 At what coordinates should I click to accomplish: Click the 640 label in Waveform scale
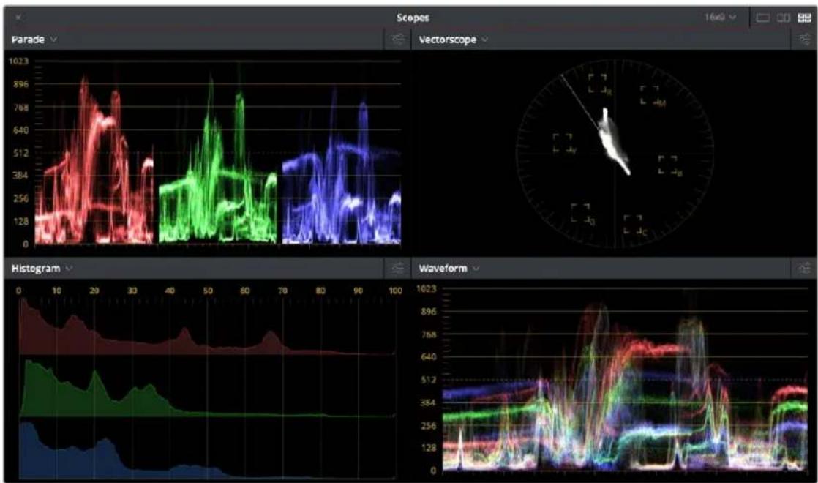coord(429,357)
